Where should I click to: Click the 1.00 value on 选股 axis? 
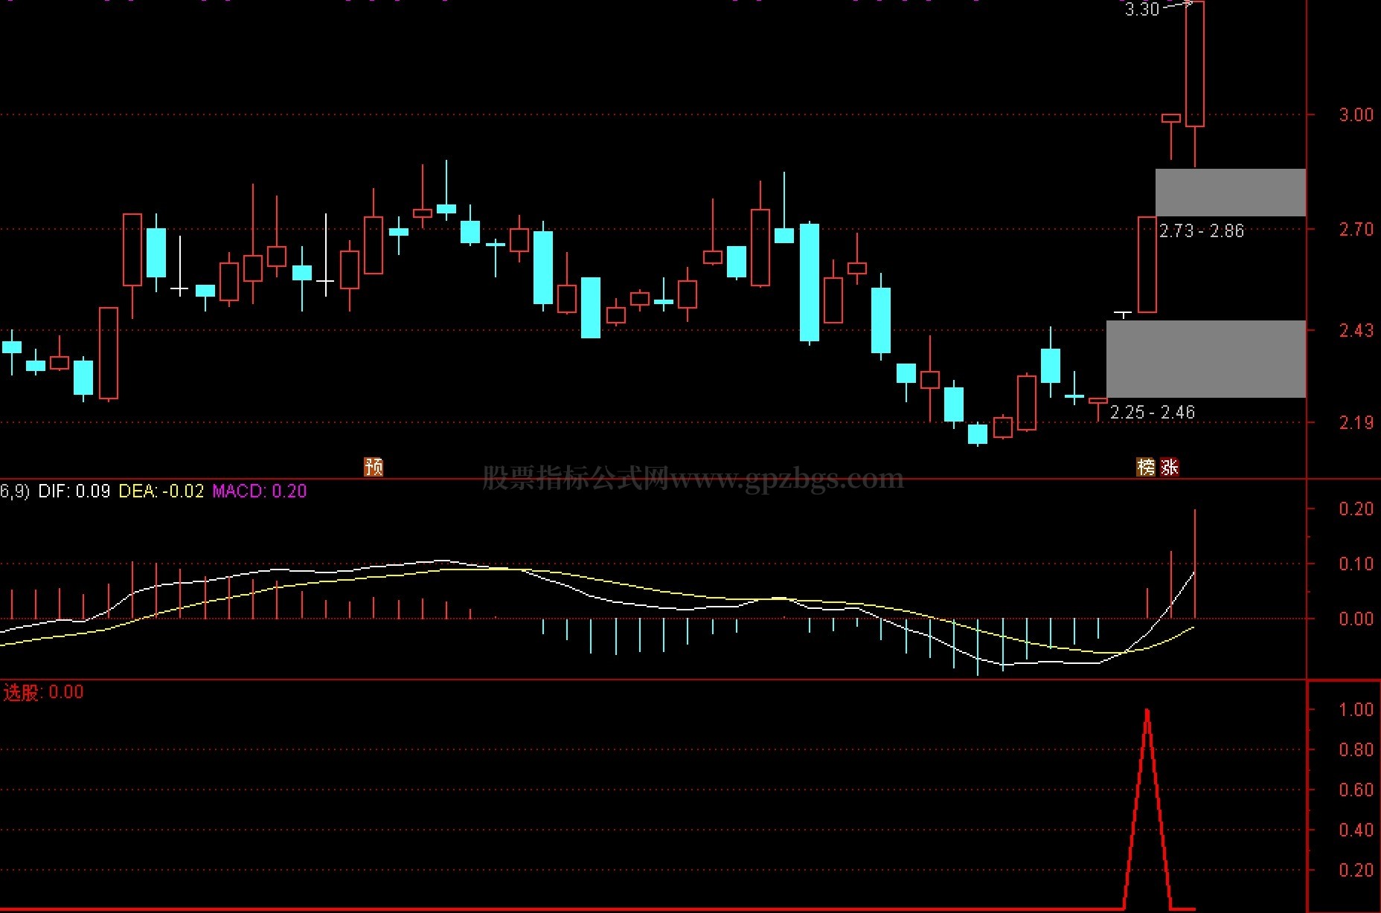point(1356,709)
